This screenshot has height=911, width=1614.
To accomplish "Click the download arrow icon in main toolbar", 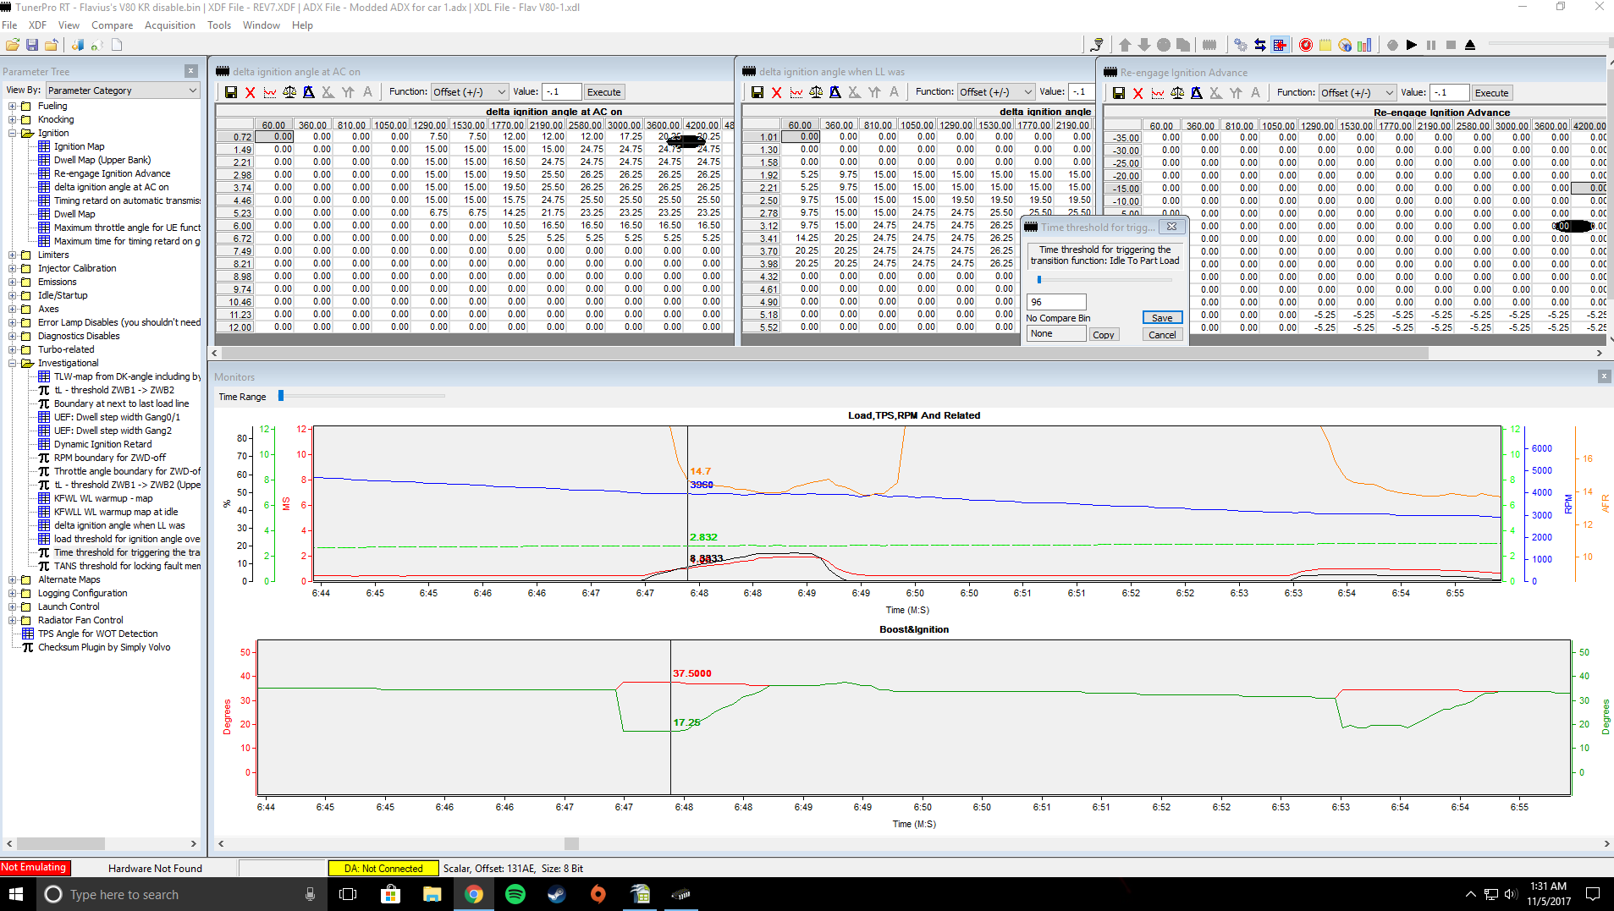I will pos(1144,45).
